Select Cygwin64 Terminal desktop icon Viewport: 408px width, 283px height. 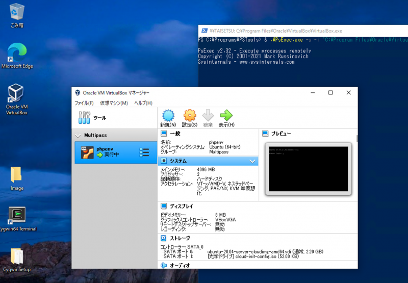pos(17,215)
